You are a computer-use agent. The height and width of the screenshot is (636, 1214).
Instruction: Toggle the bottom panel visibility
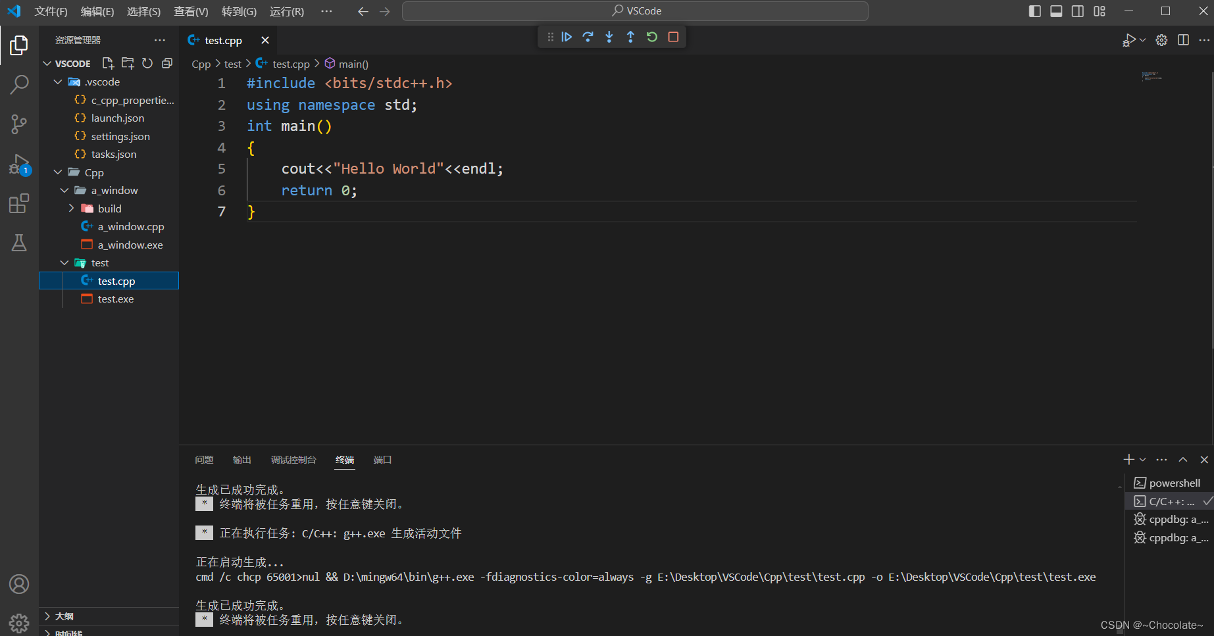[1055, 11]
